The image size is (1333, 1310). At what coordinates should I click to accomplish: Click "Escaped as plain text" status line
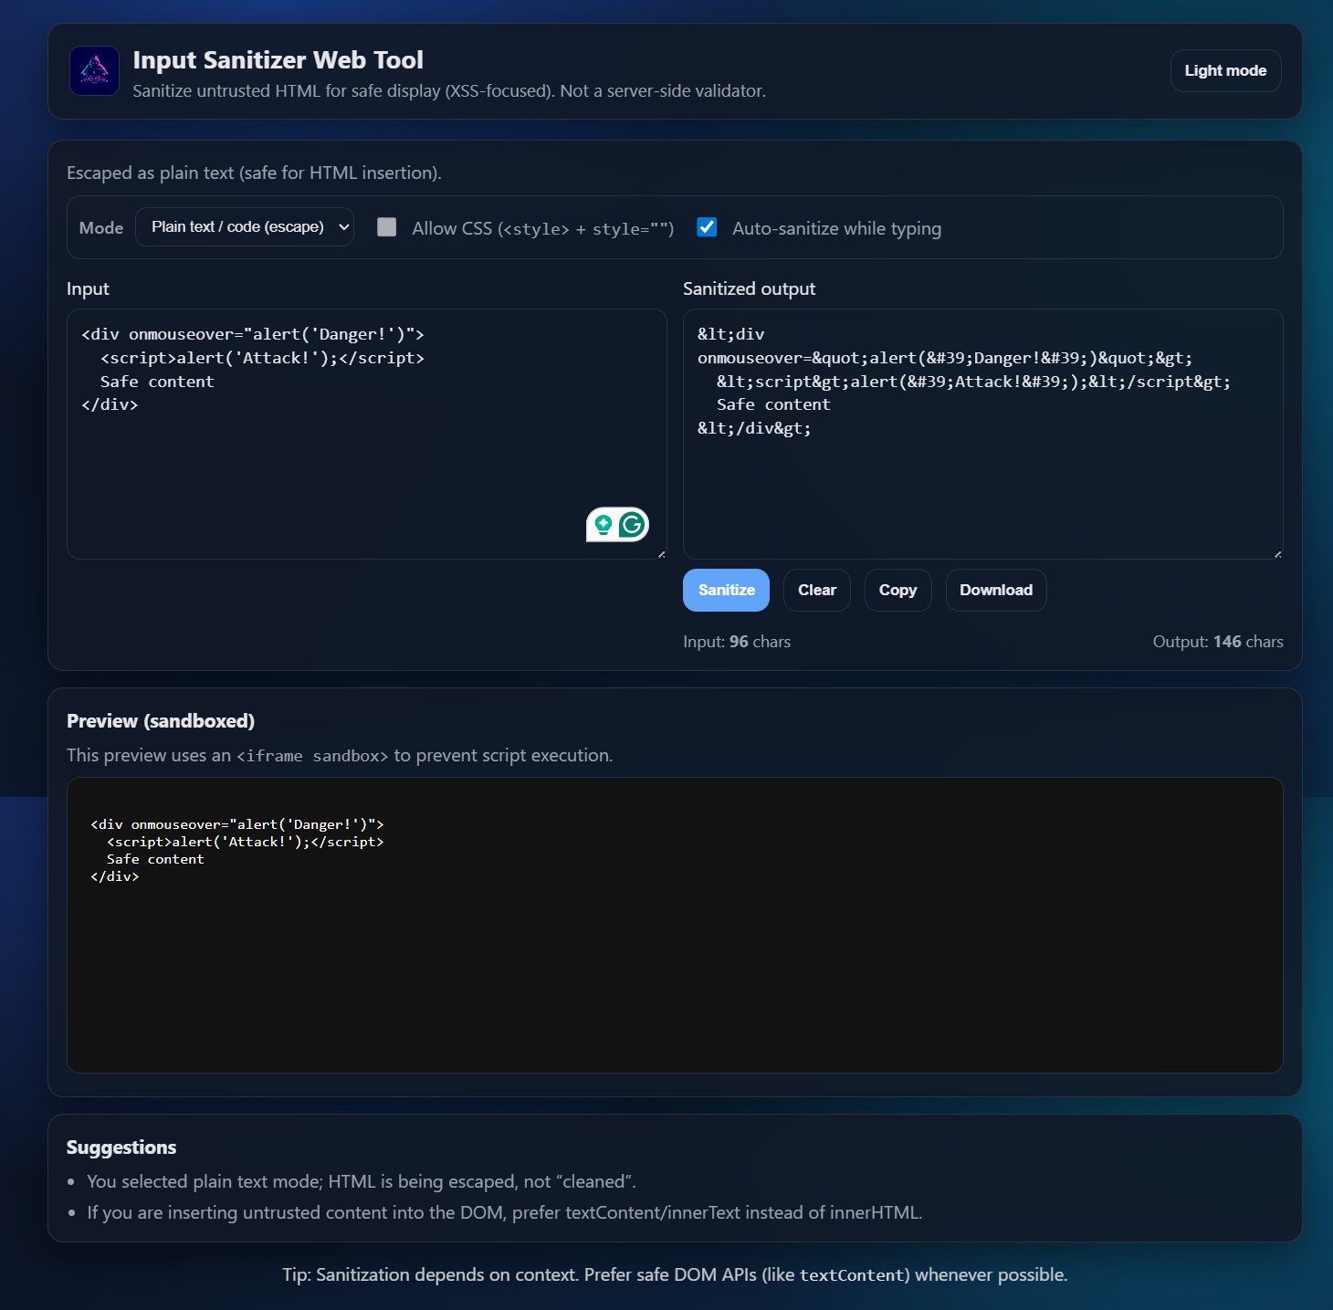click(254, 173)
